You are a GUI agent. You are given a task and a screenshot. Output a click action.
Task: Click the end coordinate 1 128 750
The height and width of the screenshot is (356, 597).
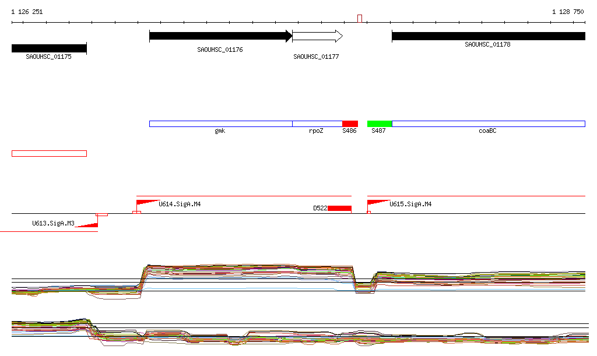pos(568,12)
